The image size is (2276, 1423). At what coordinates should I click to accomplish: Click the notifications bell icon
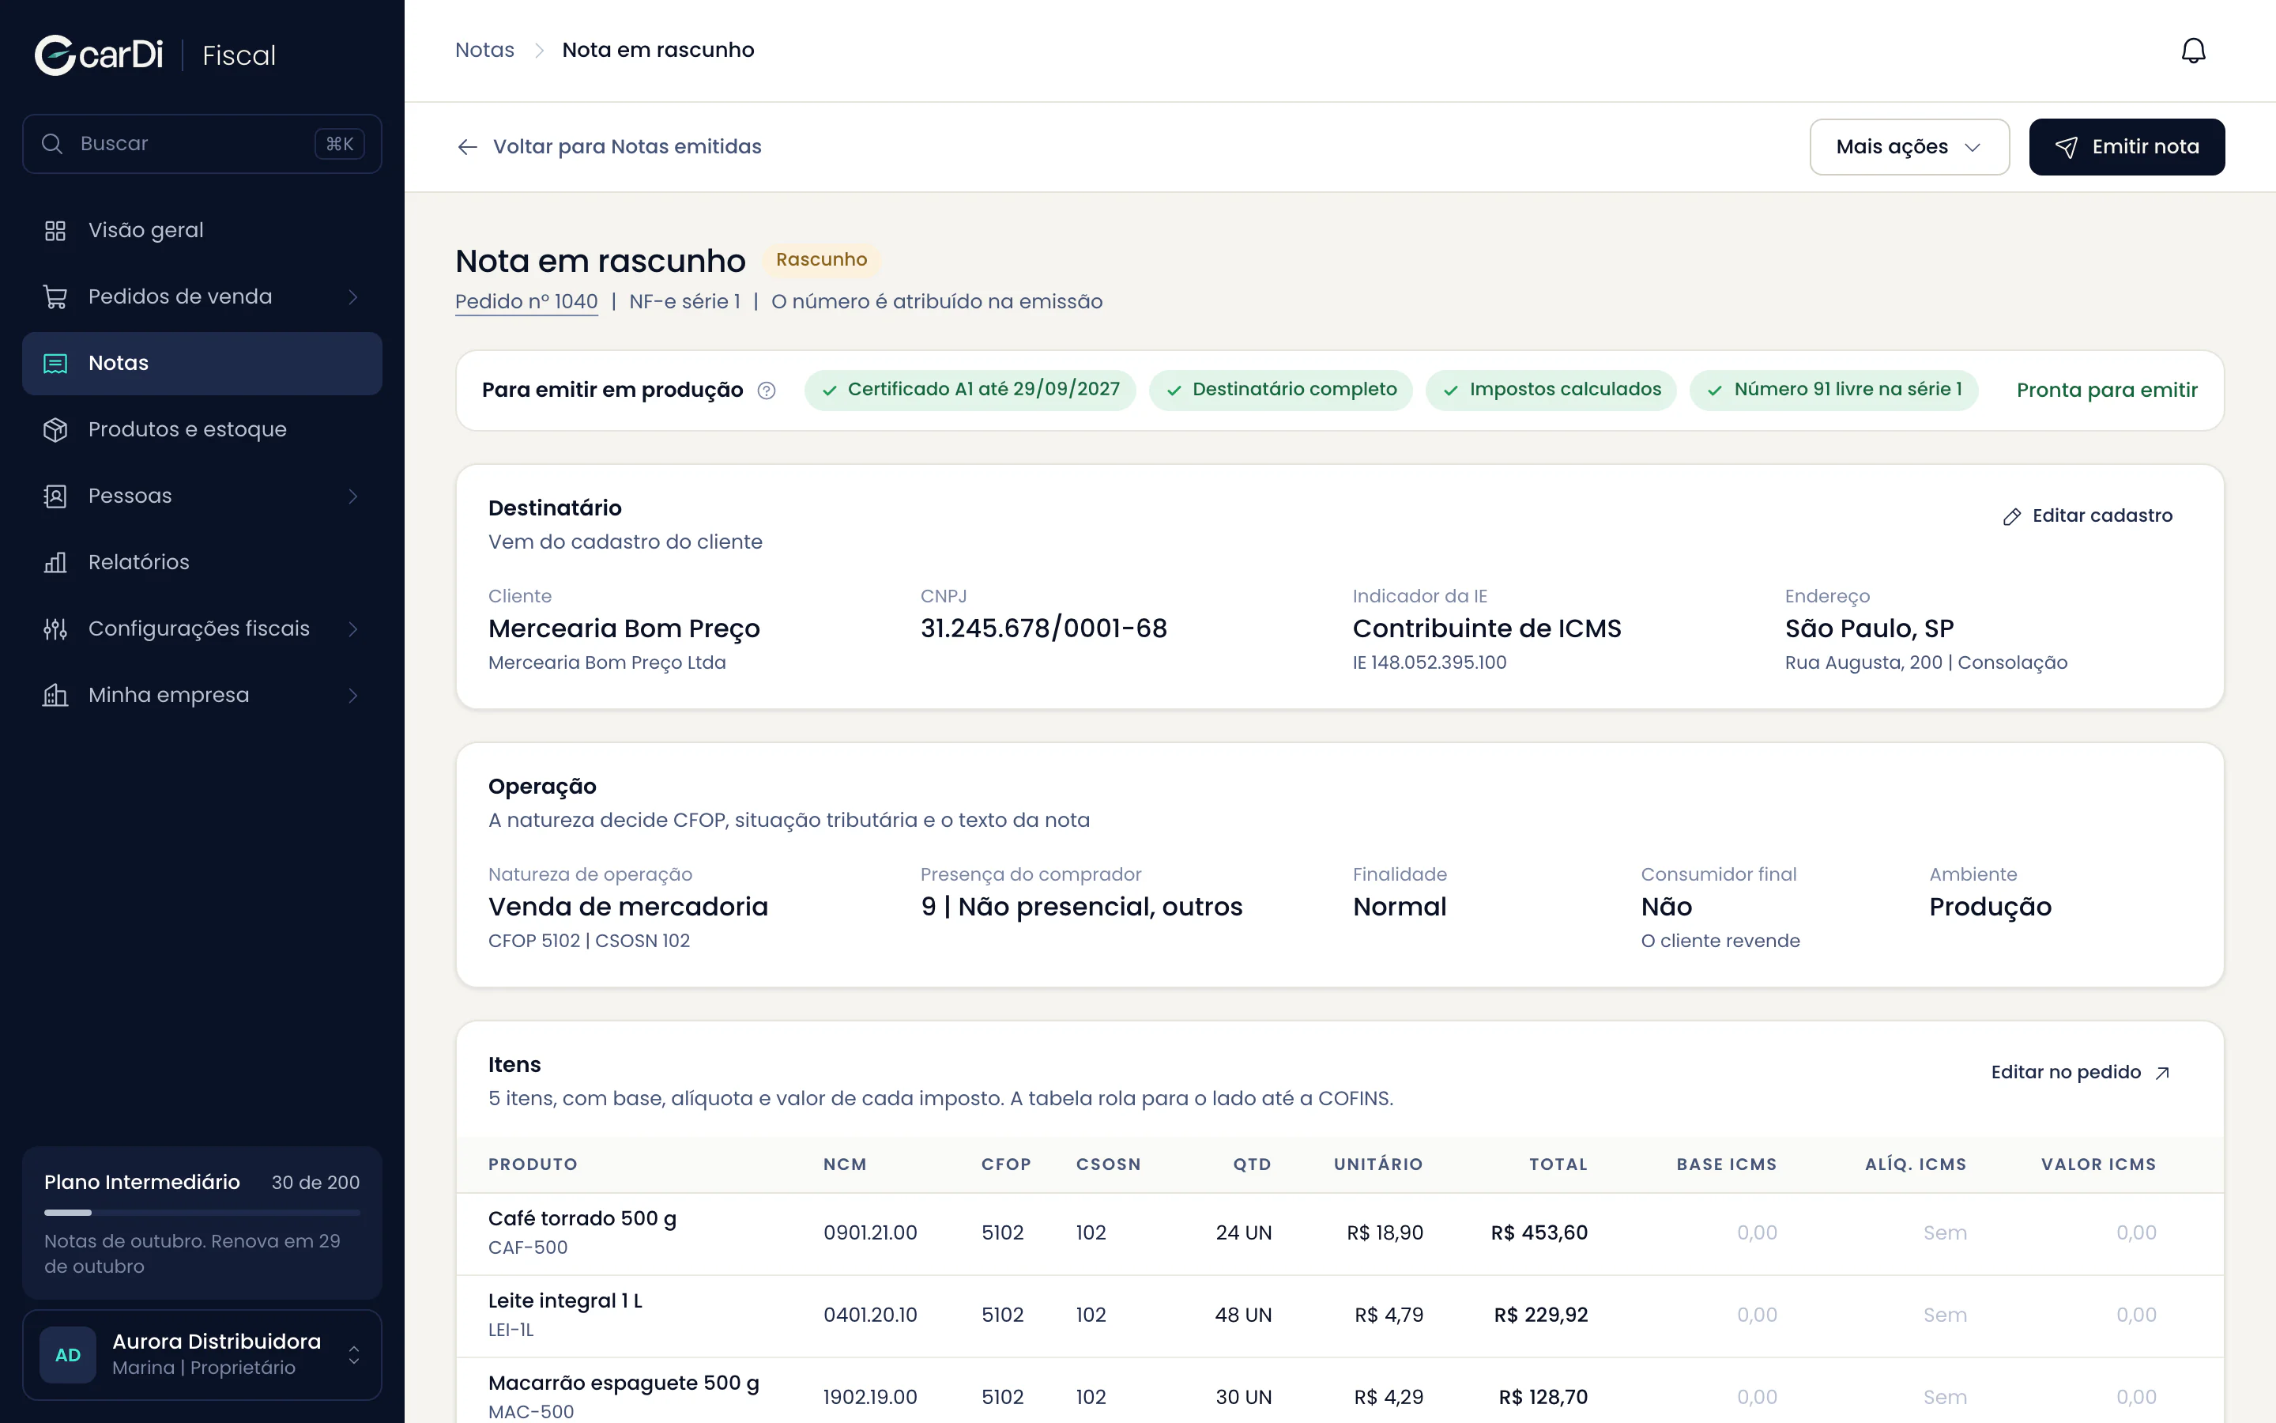click(2193, 50)
